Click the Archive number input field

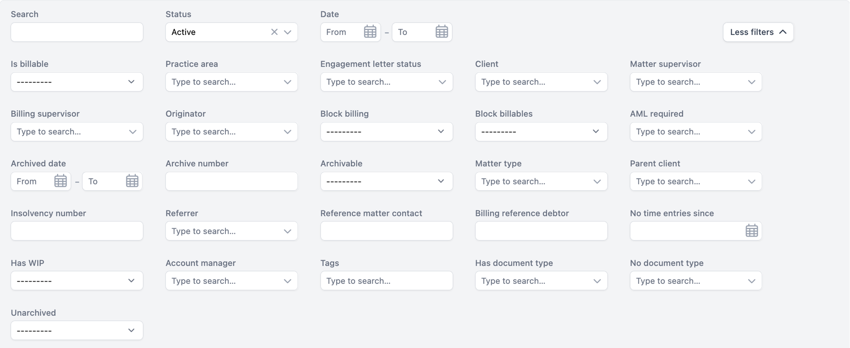pyautogui.click(x=232, y=181)
